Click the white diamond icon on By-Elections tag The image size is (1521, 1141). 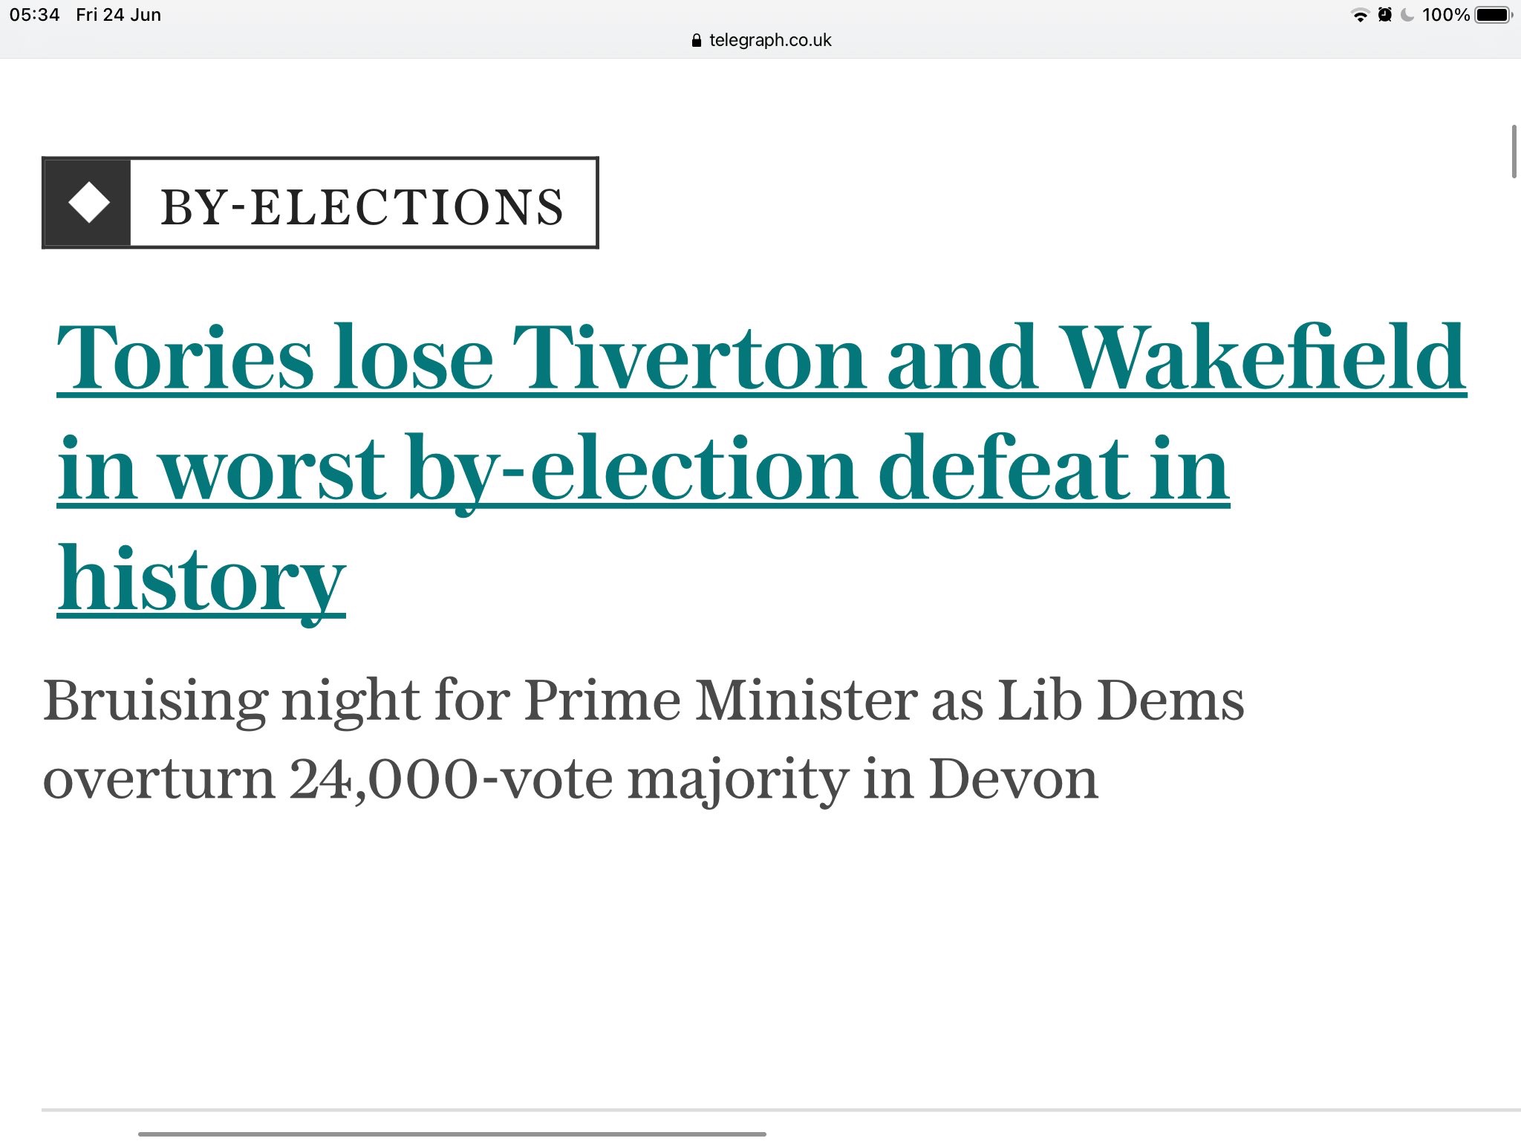(x=88, y=203)
